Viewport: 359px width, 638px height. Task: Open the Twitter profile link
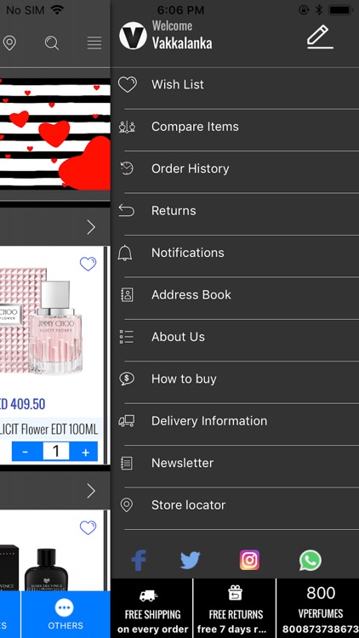(x=190, y=561)
